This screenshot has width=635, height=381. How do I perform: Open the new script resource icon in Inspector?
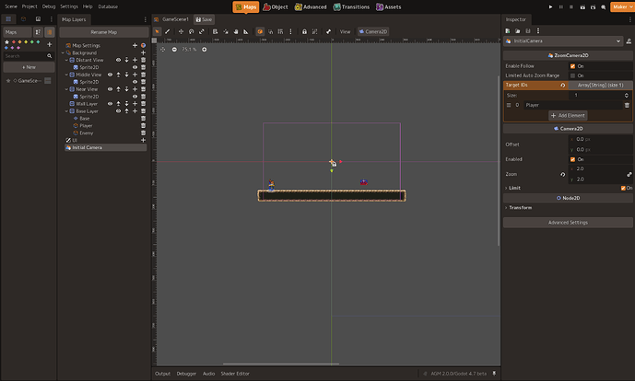point(508,30)
